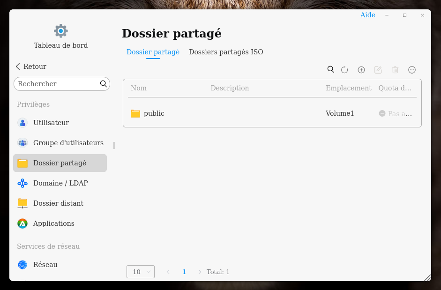This screenshot has width=441, height=290.
Task: Switch to Dossiers partagés ISO tab
Action: [226, 52]
